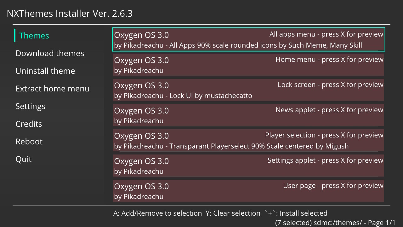Deselect the Home menu theme row
This screenshot has height=227, width=403.
(x=248, y=65)
